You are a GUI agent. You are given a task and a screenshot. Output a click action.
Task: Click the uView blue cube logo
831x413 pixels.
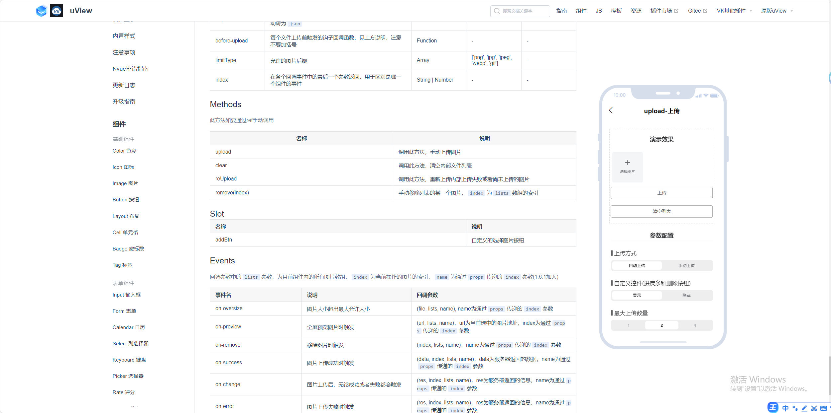(x=41, y=11)
